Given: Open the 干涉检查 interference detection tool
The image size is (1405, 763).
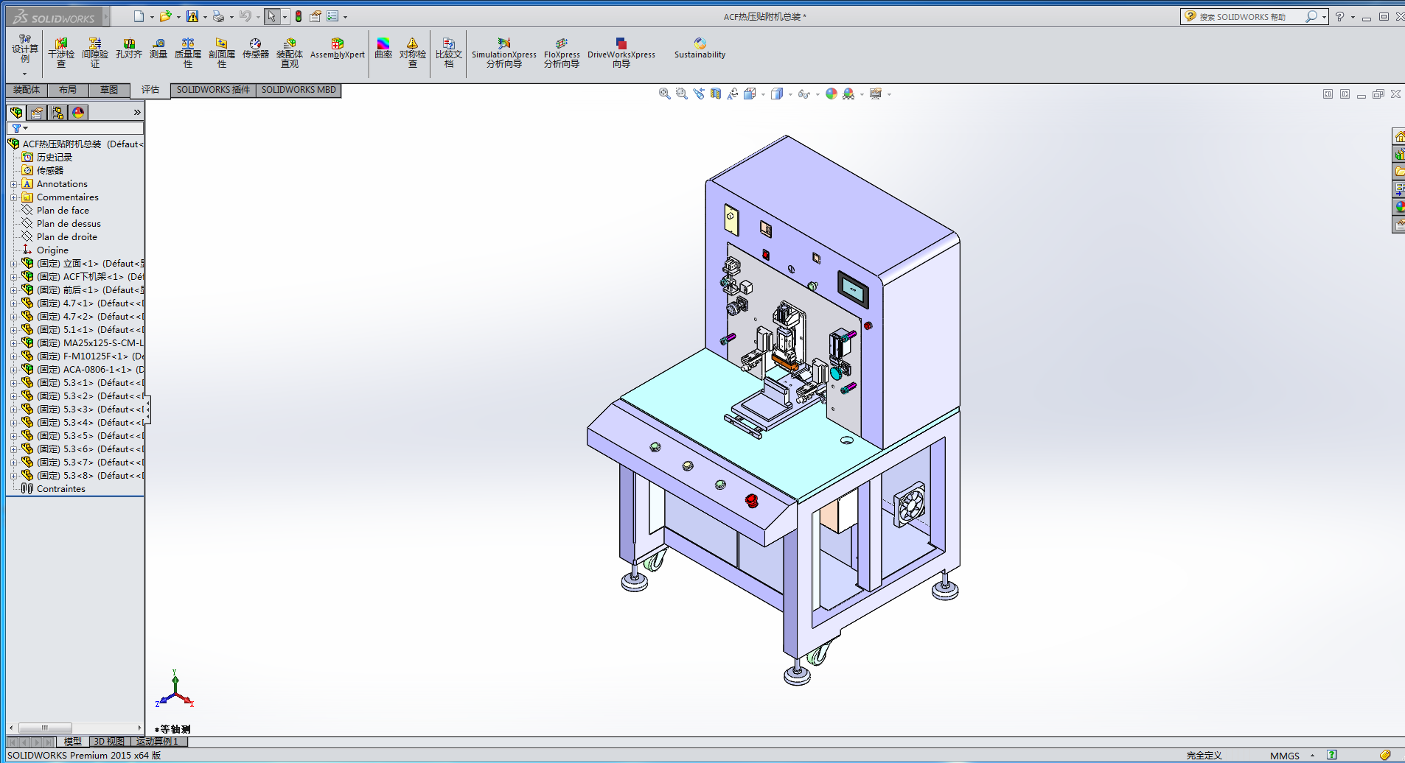Looking at the screenshot, I should (61, 53).
